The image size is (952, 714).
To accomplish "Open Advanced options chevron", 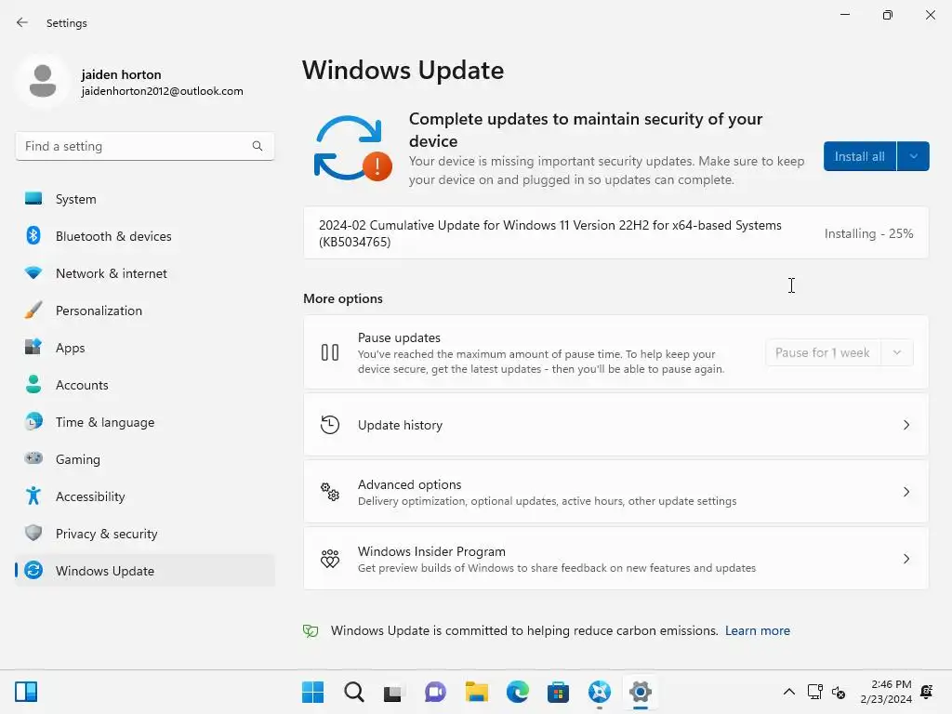I will pyautogui.click(x=906, y=492).
